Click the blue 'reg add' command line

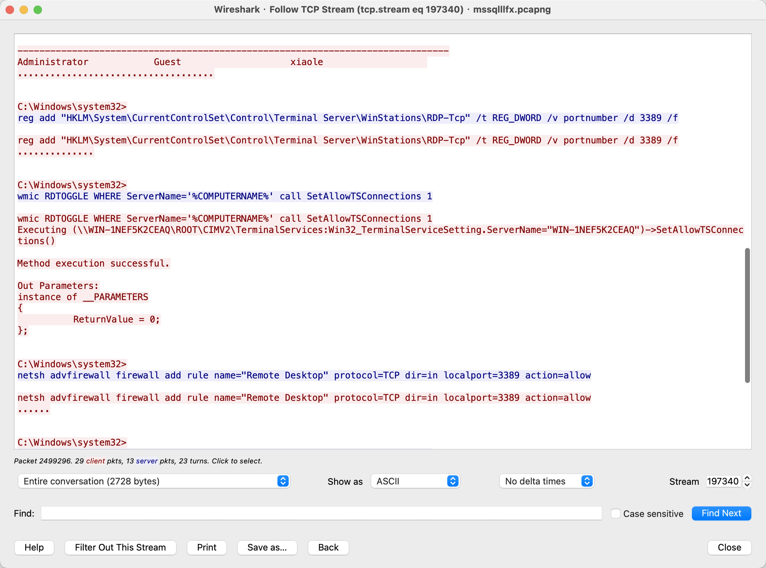click(x=348, y=118)
